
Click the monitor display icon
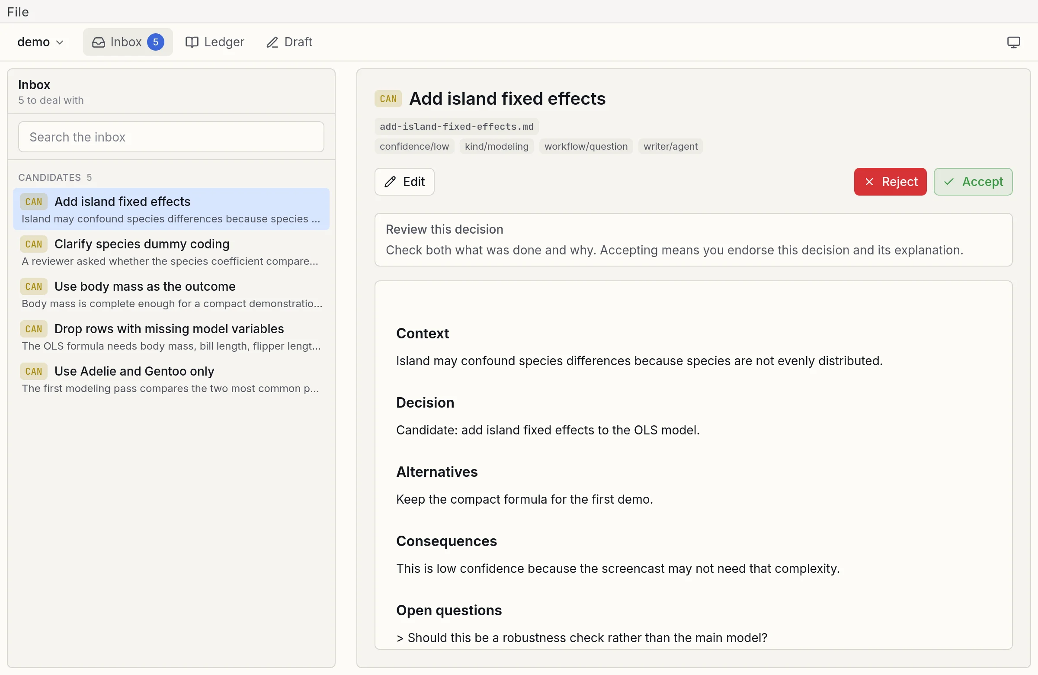pos(1013,42)
